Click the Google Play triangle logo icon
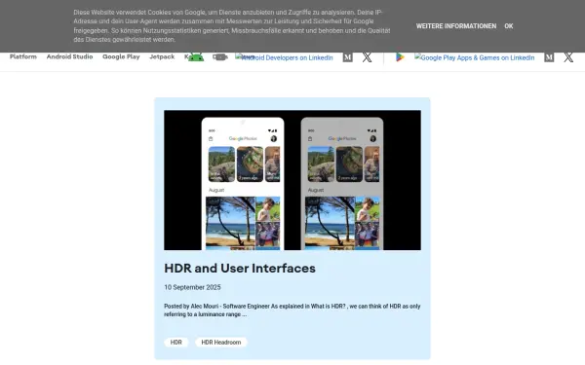 tap(400, 57)
